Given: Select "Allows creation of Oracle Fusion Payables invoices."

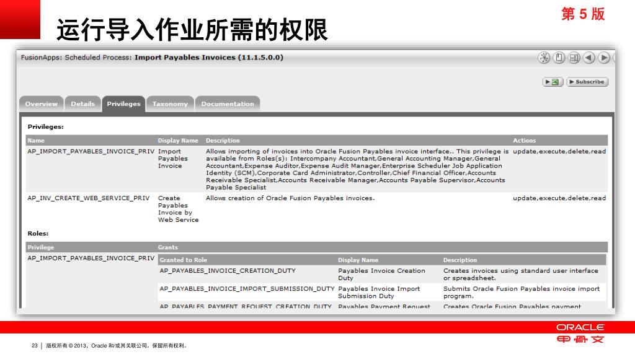Looking at the screenshot, I should tap(290, 198).
